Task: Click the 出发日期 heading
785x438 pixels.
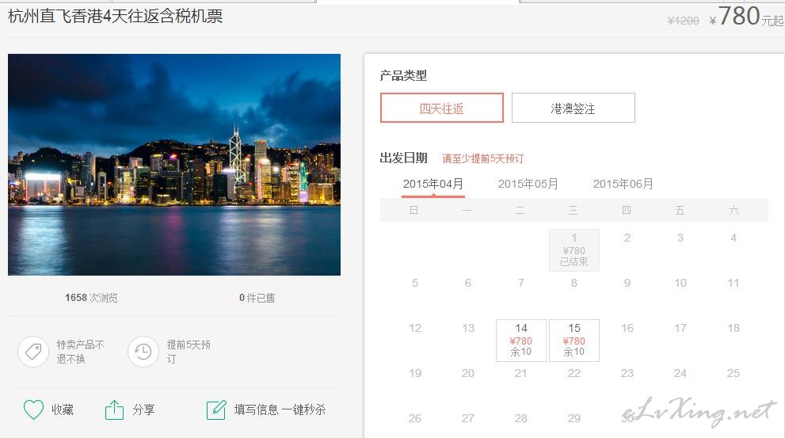Action: [403, 158]
